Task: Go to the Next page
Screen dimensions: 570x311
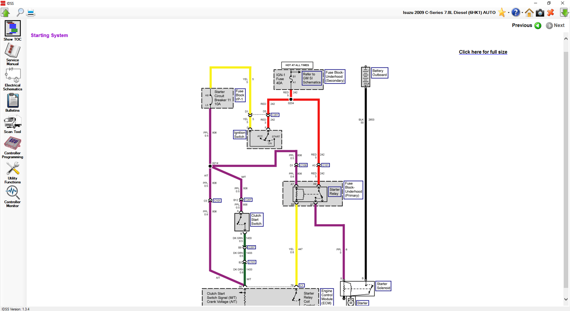Action: pos(555,25)
